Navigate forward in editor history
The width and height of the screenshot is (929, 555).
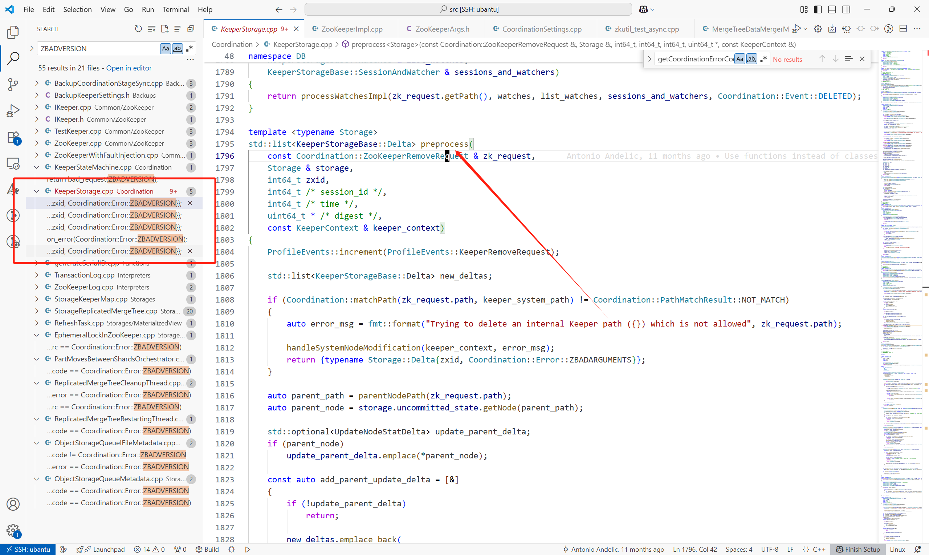[293, 9]
